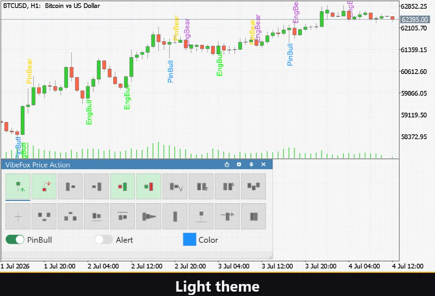Click the '4 Jul 12:00' time axis label

click(407, 266)
